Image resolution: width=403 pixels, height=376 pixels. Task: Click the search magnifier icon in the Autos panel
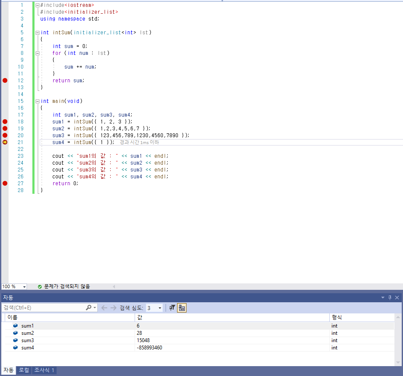(88, 307)
